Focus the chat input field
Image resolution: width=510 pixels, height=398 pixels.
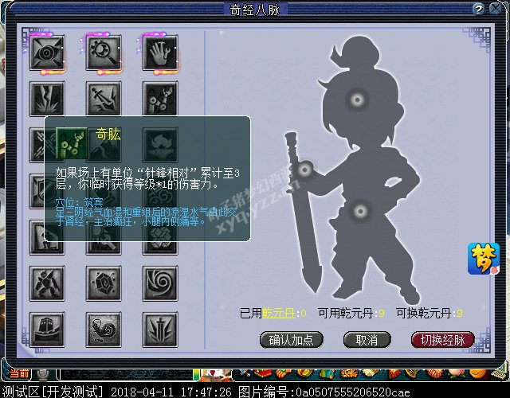[127, 375]
